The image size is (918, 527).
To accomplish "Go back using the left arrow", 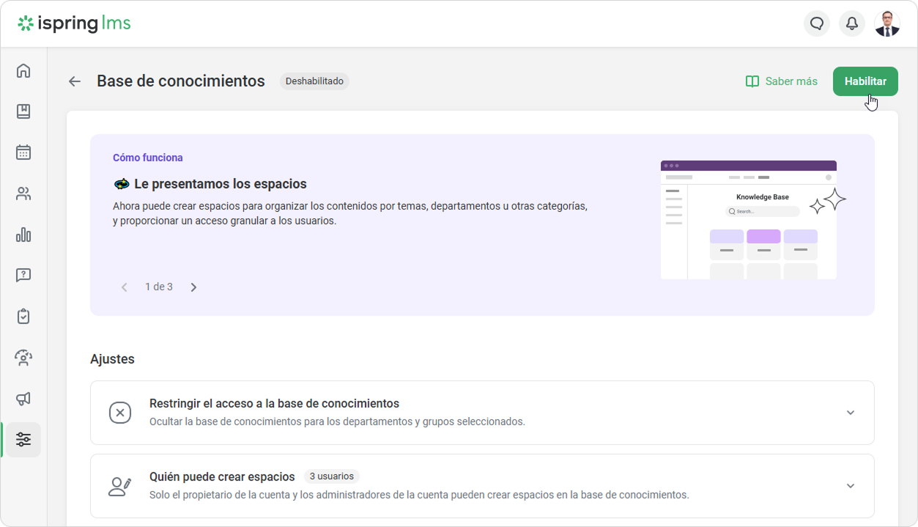I will point(75,81).
